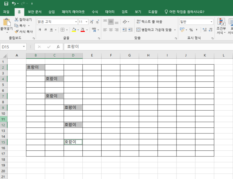This screenshot has width=233, height=179.
Task: Click the Name Box showing D15
Action: click(13, 47)
